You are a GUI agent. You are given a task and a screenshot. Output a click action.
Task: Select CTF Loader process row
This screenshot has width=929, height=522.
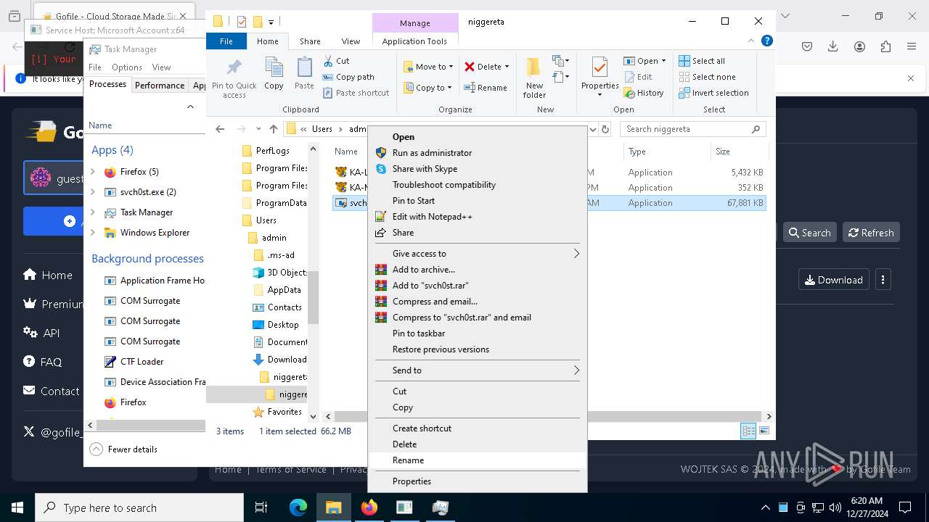click(x=145, y=362)
